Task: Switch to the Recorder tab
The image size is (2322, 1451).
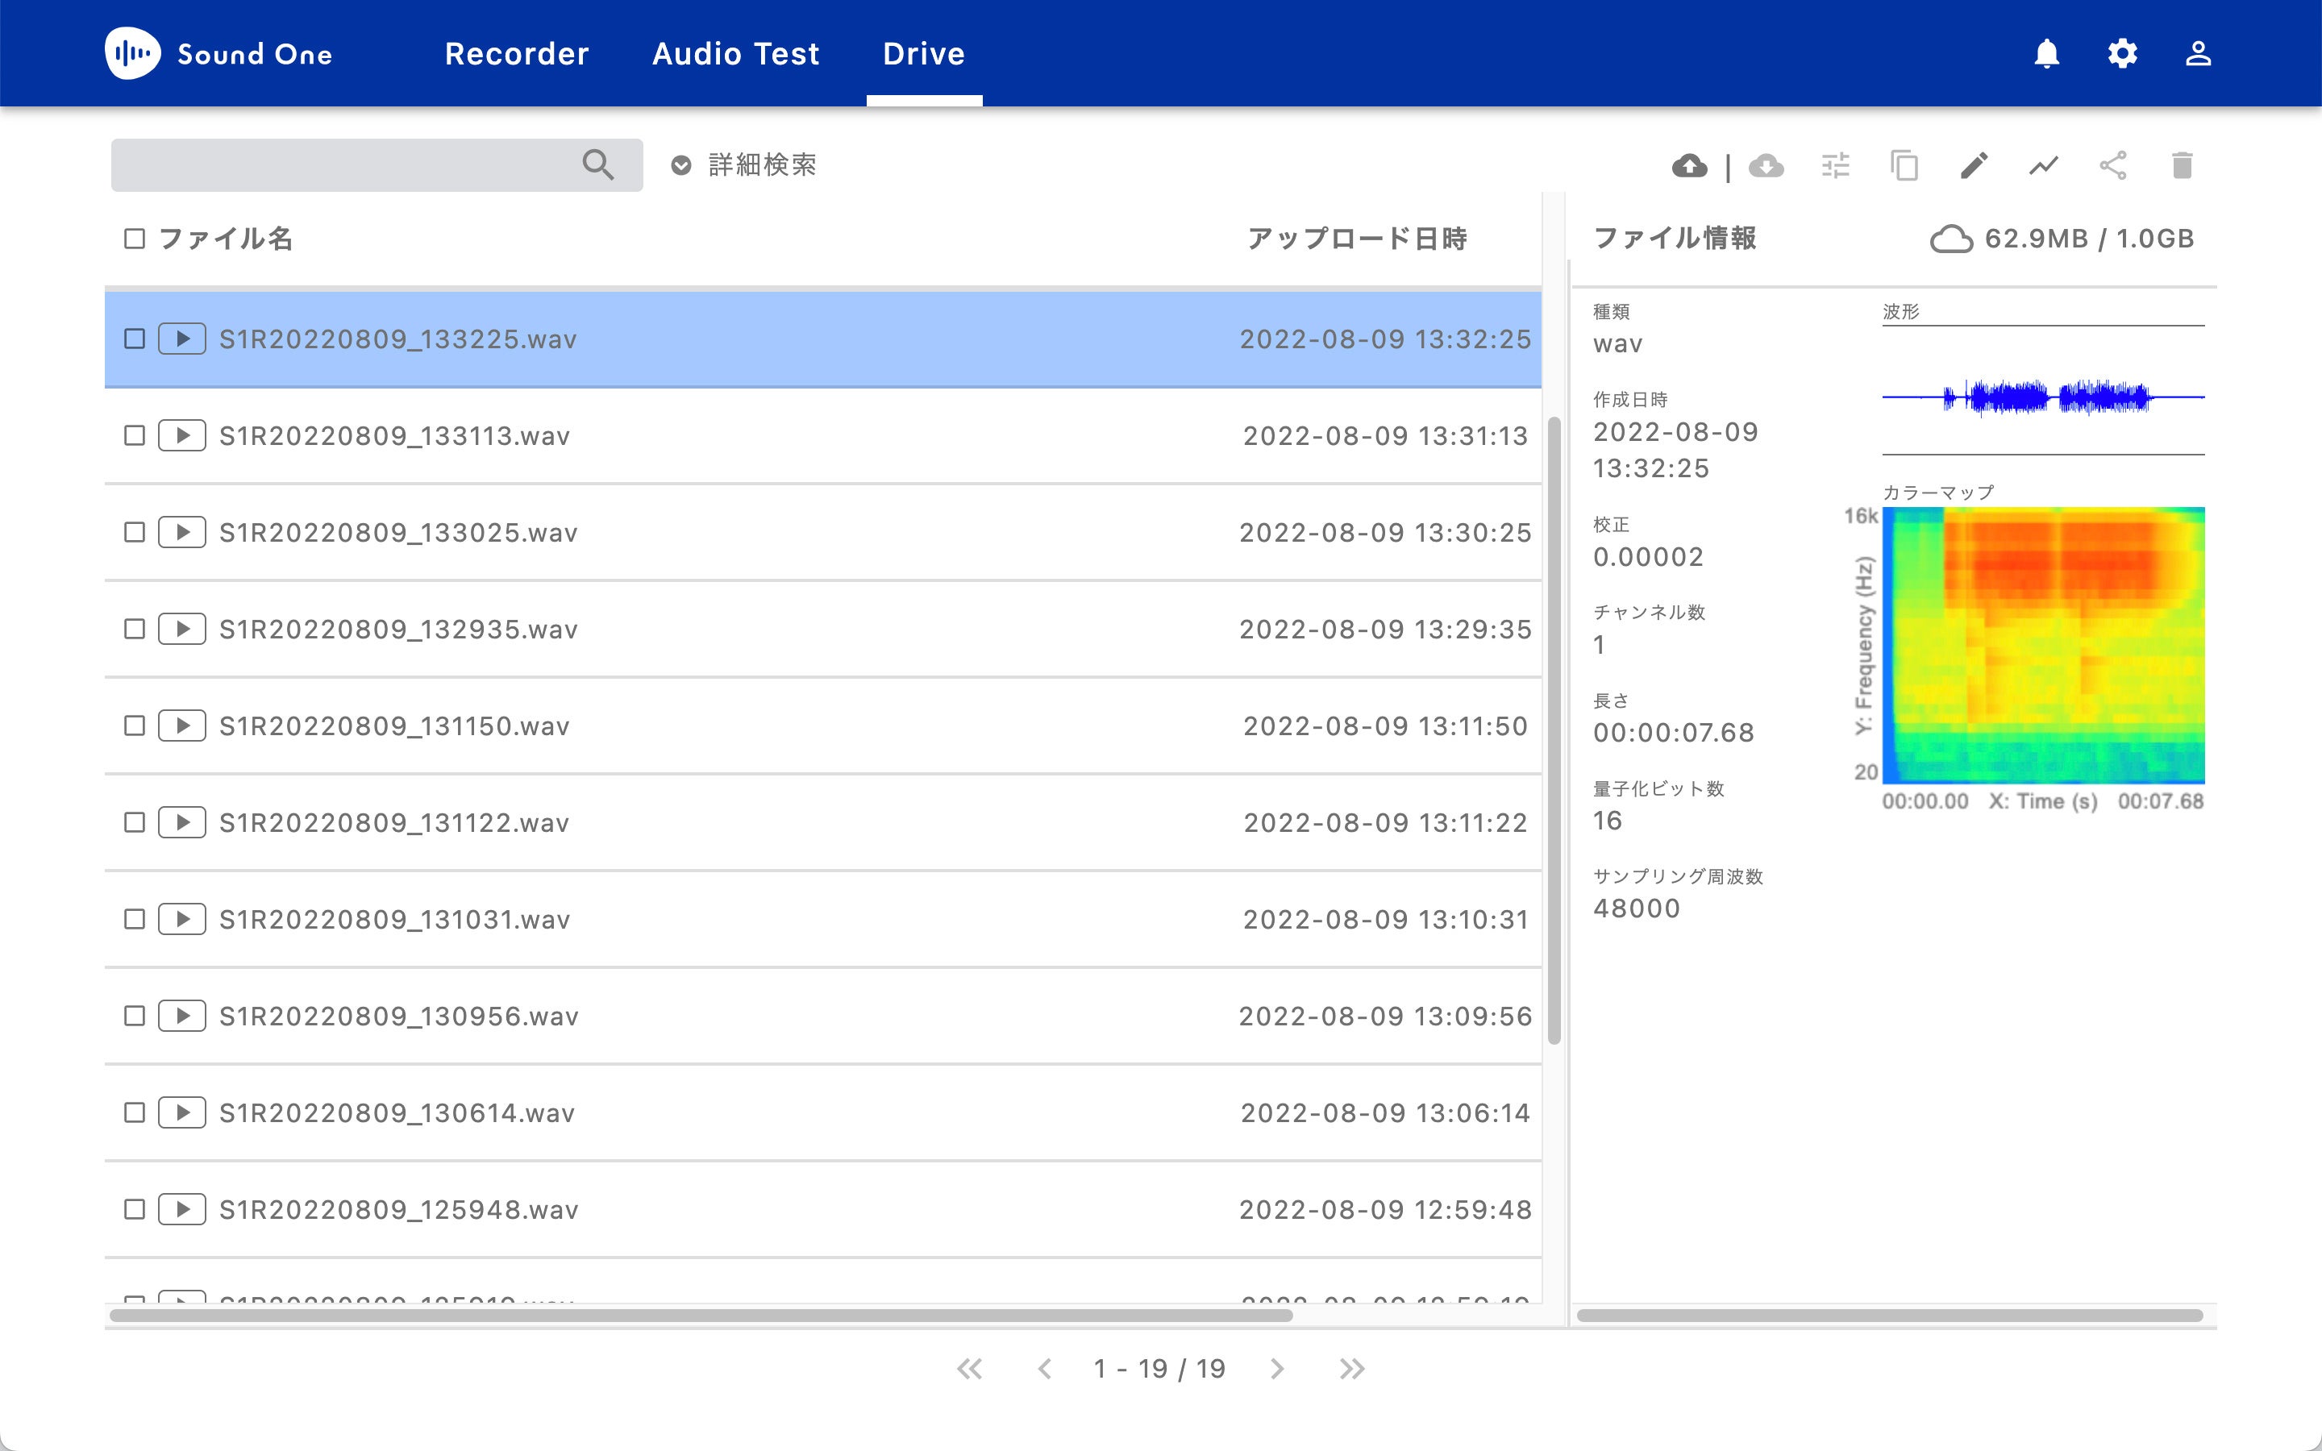Action: point(516,54)
